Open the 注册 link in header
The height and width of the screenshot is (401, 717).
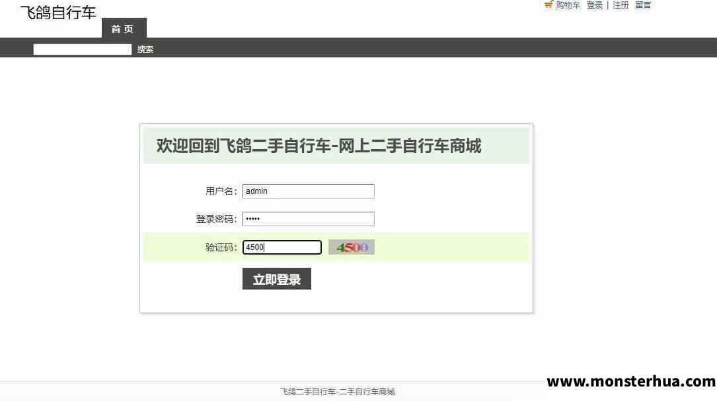[x=621, y=5]
